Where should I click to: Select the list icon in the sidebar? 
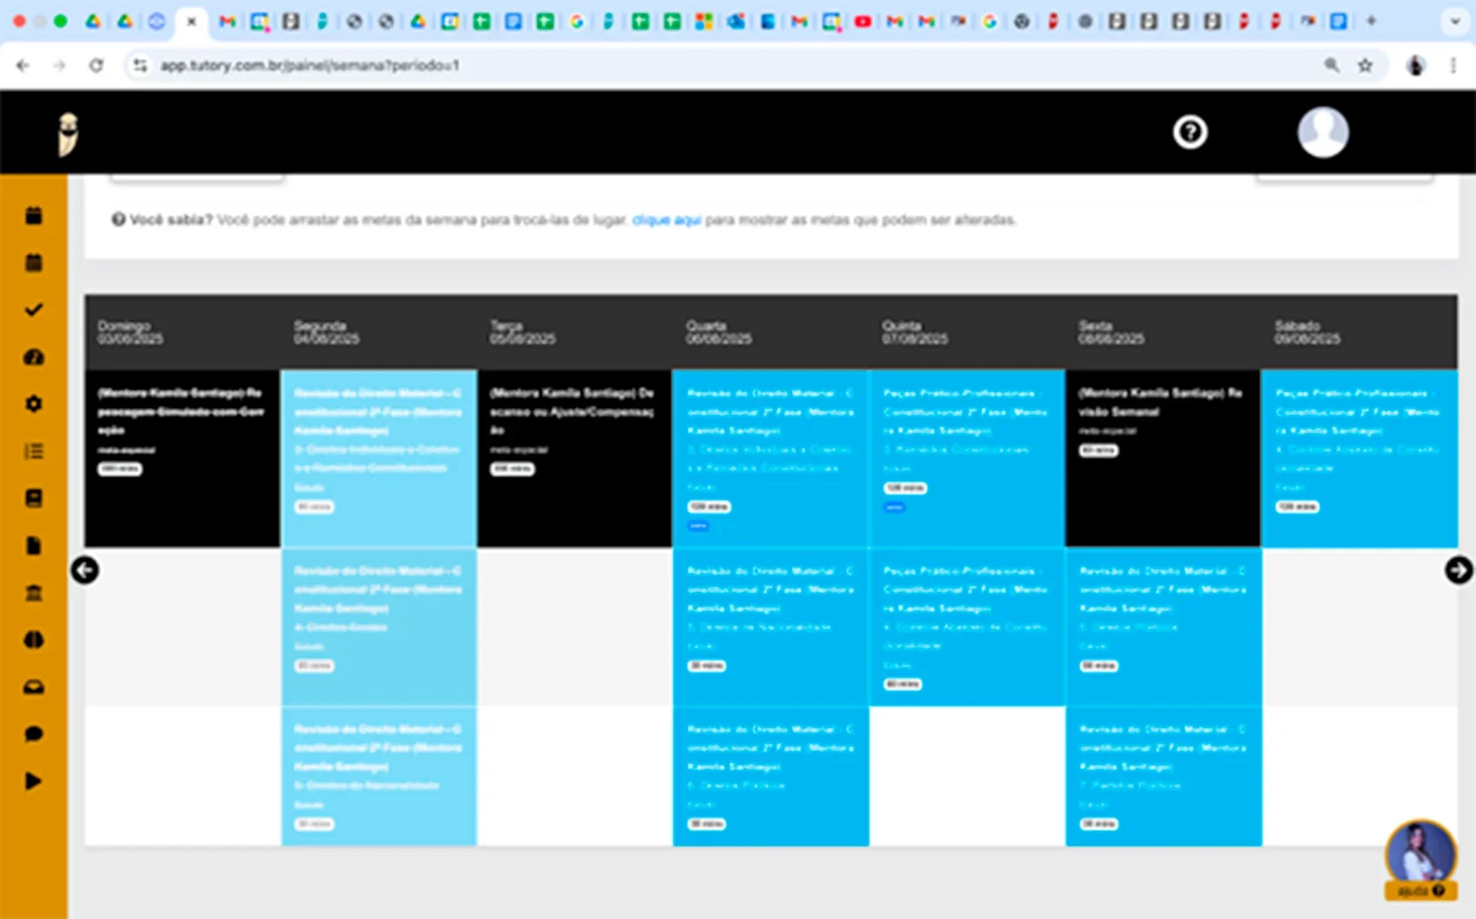34,451
